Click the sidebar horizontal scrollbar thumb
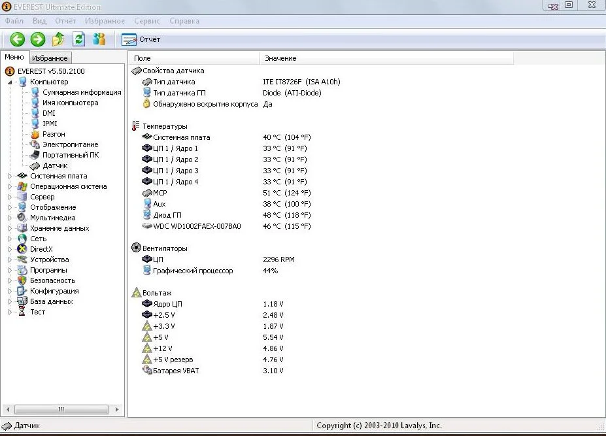 pyautogui.click(x=61, y=409)
